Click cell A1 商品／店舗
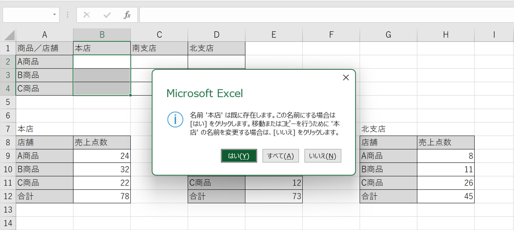The height and width of the screenshot is (230, 514). [x=44, y=48]
